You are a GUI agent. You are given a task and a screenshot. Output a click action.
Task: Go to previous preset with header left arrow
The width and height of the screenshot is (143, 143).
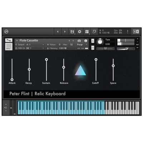tap(58, 32)
